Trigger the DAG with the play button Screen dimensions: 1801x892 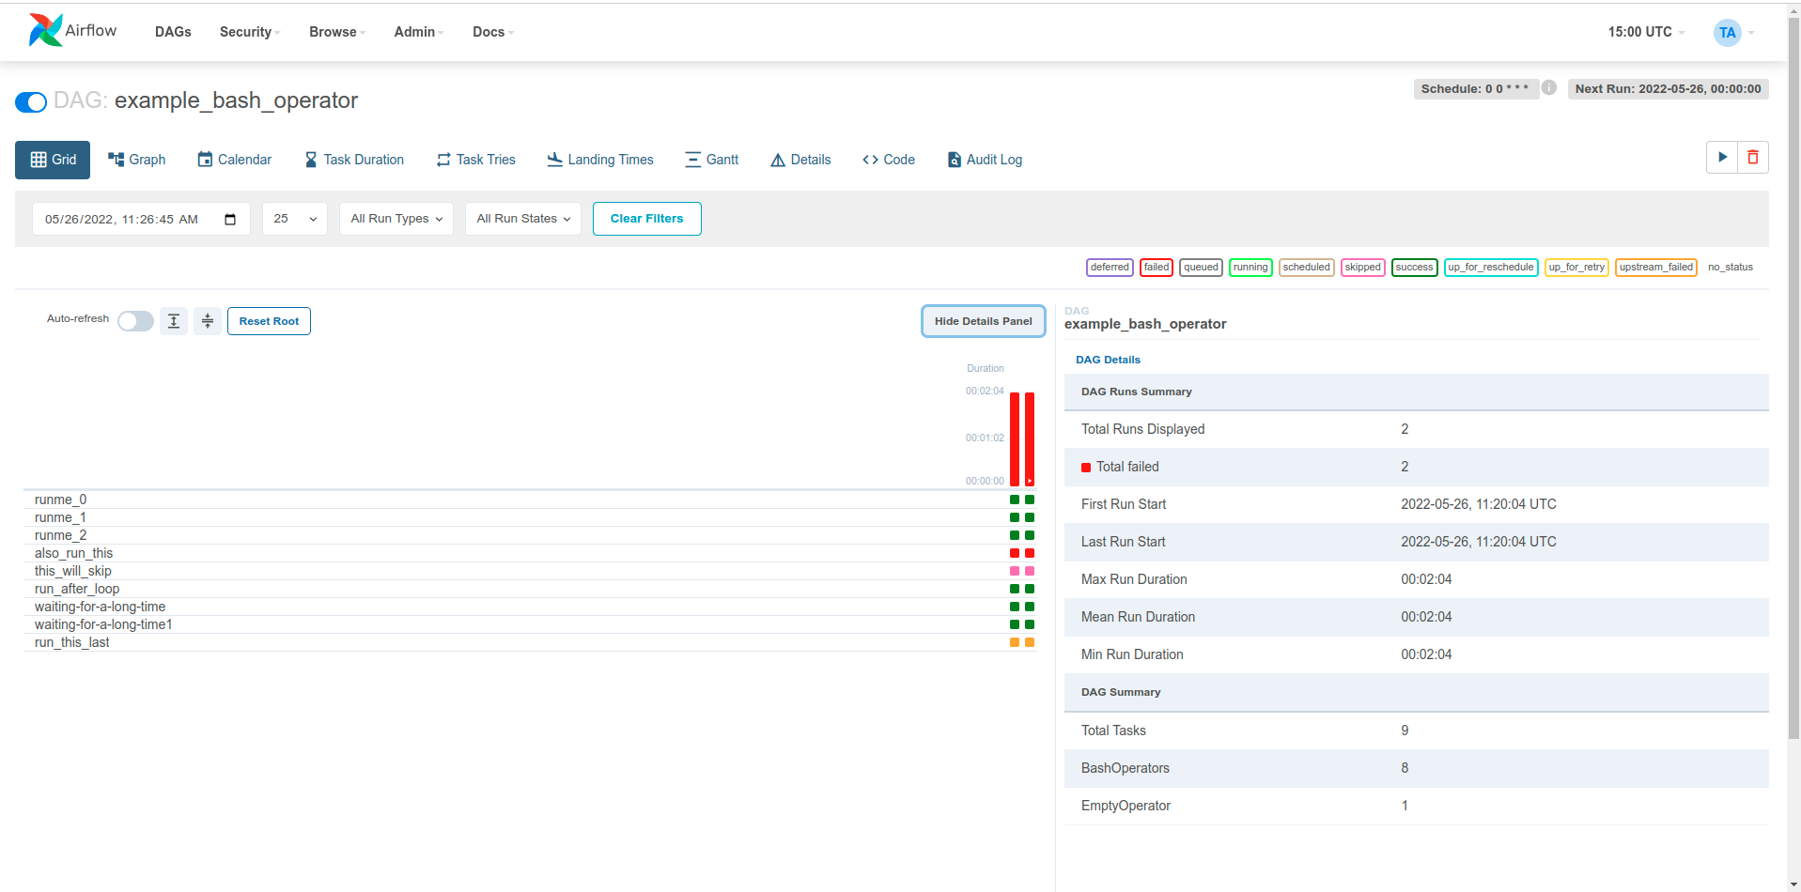pos(1722,158)
